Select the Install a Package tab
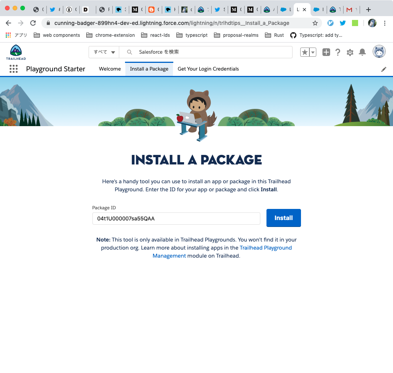The height and width of the screenshot is (373, 393). (149, 69)
